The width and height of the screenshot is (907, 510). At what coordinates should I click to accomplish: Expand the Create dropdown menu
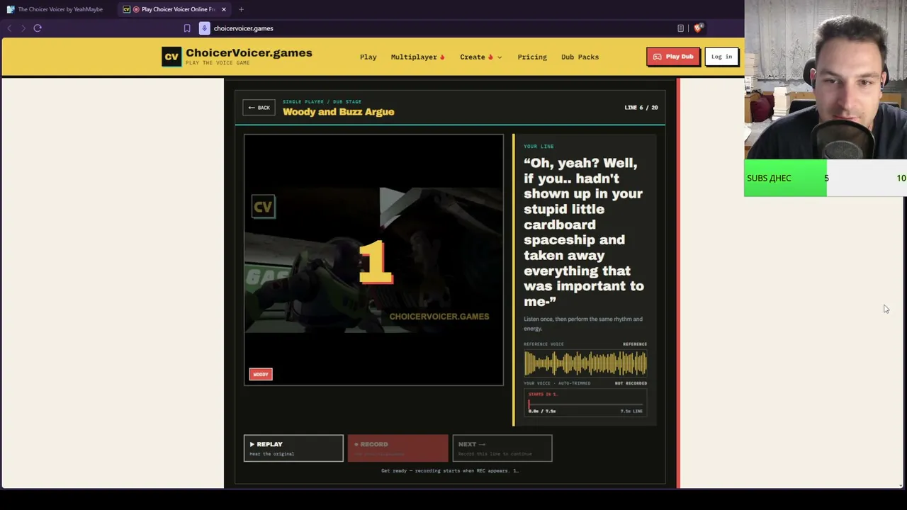(480, 57)
